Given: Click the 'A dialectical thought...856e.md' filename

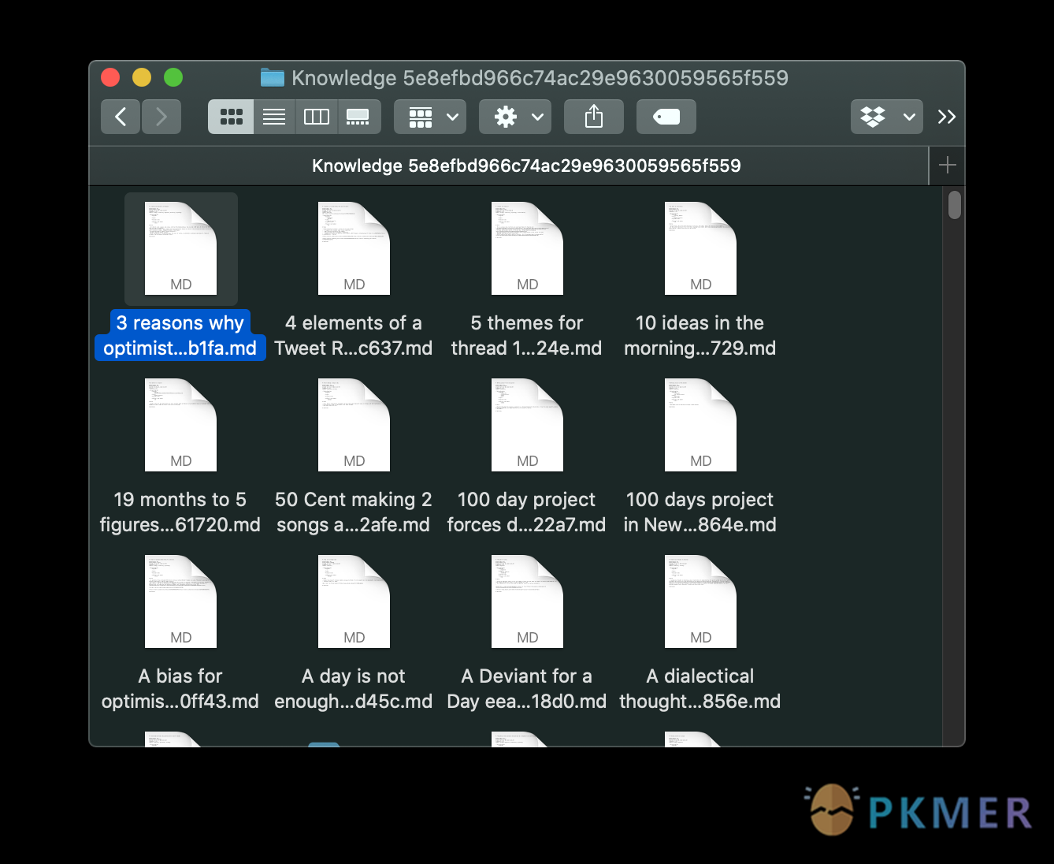Looking at the screenshot, I should 700,688.
